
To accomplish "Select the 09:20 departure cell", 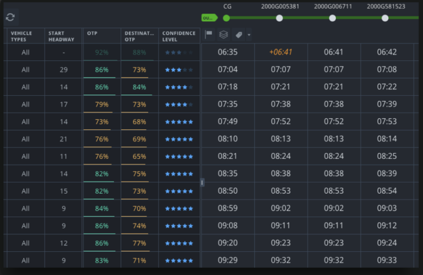I will [227, 243].
